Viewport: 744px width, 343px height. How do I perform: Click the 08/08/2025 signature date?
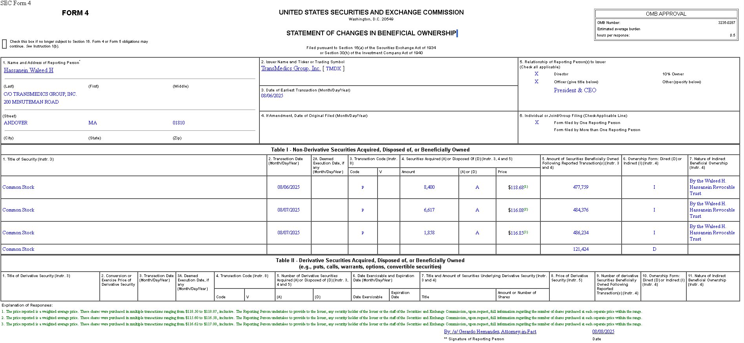click(603, 332)
